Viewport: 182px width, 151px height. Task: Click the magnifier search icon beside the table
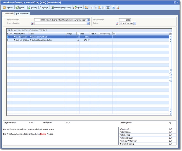click(x=170, y=74)
